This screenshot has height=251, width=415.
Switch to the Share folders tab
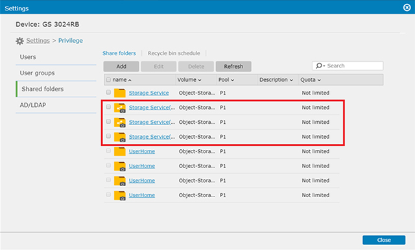(x=119, y=53)
